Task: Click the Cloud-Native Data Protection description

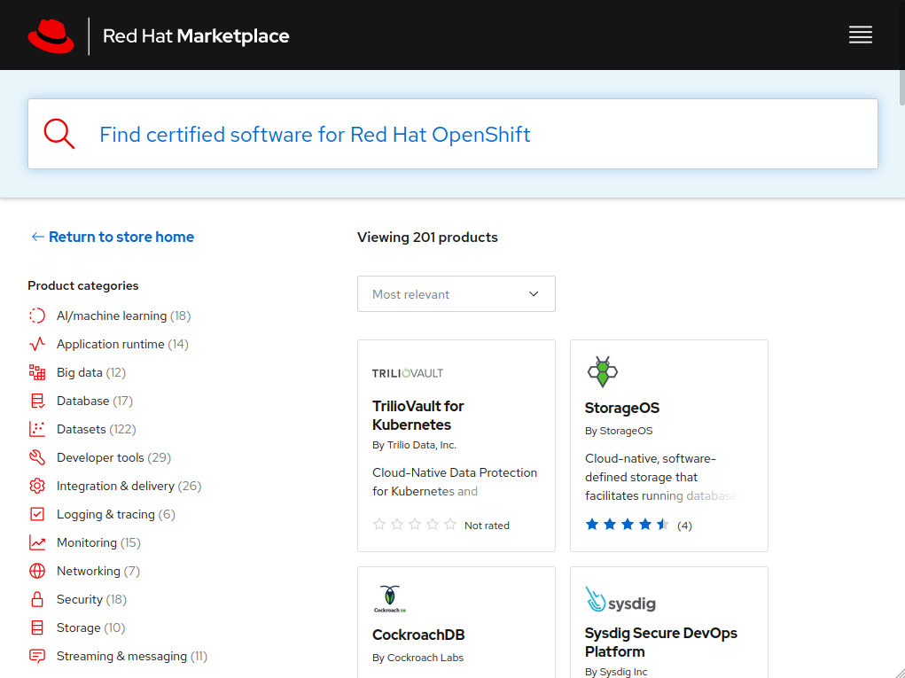Action: tap(455, 482)
